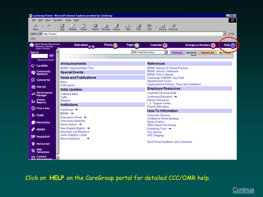Expand the Beth Israel Deaconess dropdown

pos(166,52)
